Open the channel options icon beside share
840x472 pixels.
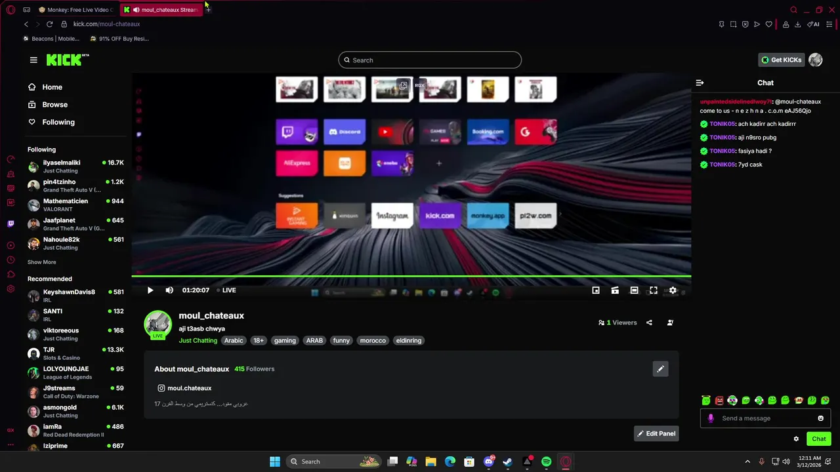[x=670, y=323]
